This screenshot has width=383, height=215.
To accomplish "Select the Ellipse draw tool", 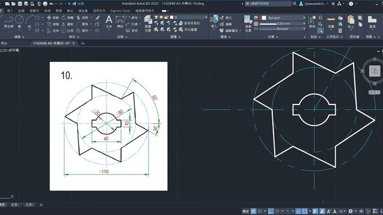I will [x=37, y=24].
